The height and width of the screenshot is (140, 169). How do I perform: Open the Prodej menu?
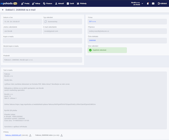click(x=25, y=3)
